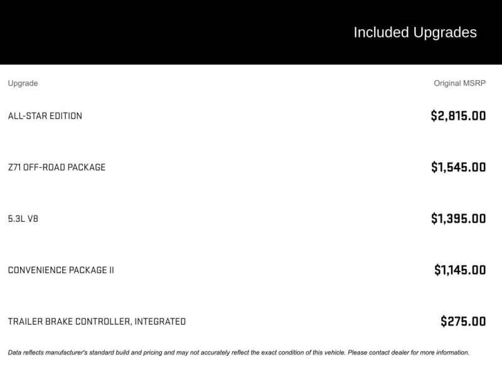Select the TRAILER BRAKE CONTROLLER upgrade name
The height and width of the screenshot is (376, 502).
pyautogui.click(x=69, y=321)
